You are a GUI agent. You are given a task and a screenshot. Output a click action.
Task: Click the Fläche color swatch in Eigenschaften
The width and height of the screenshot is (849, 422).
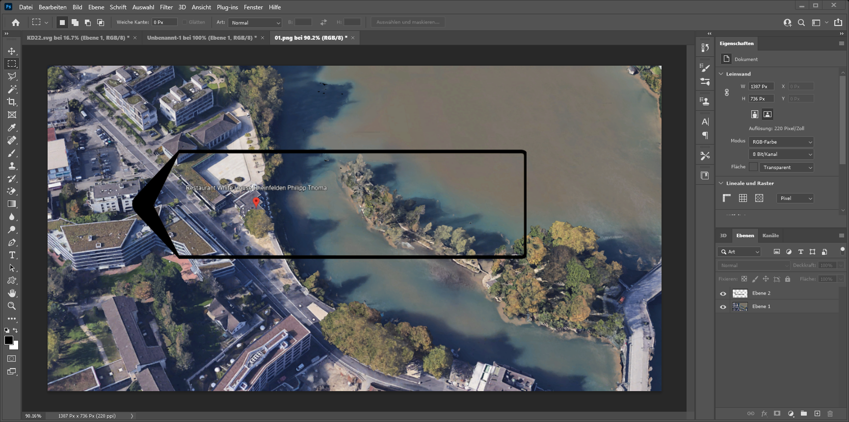[x=753, y=167]
